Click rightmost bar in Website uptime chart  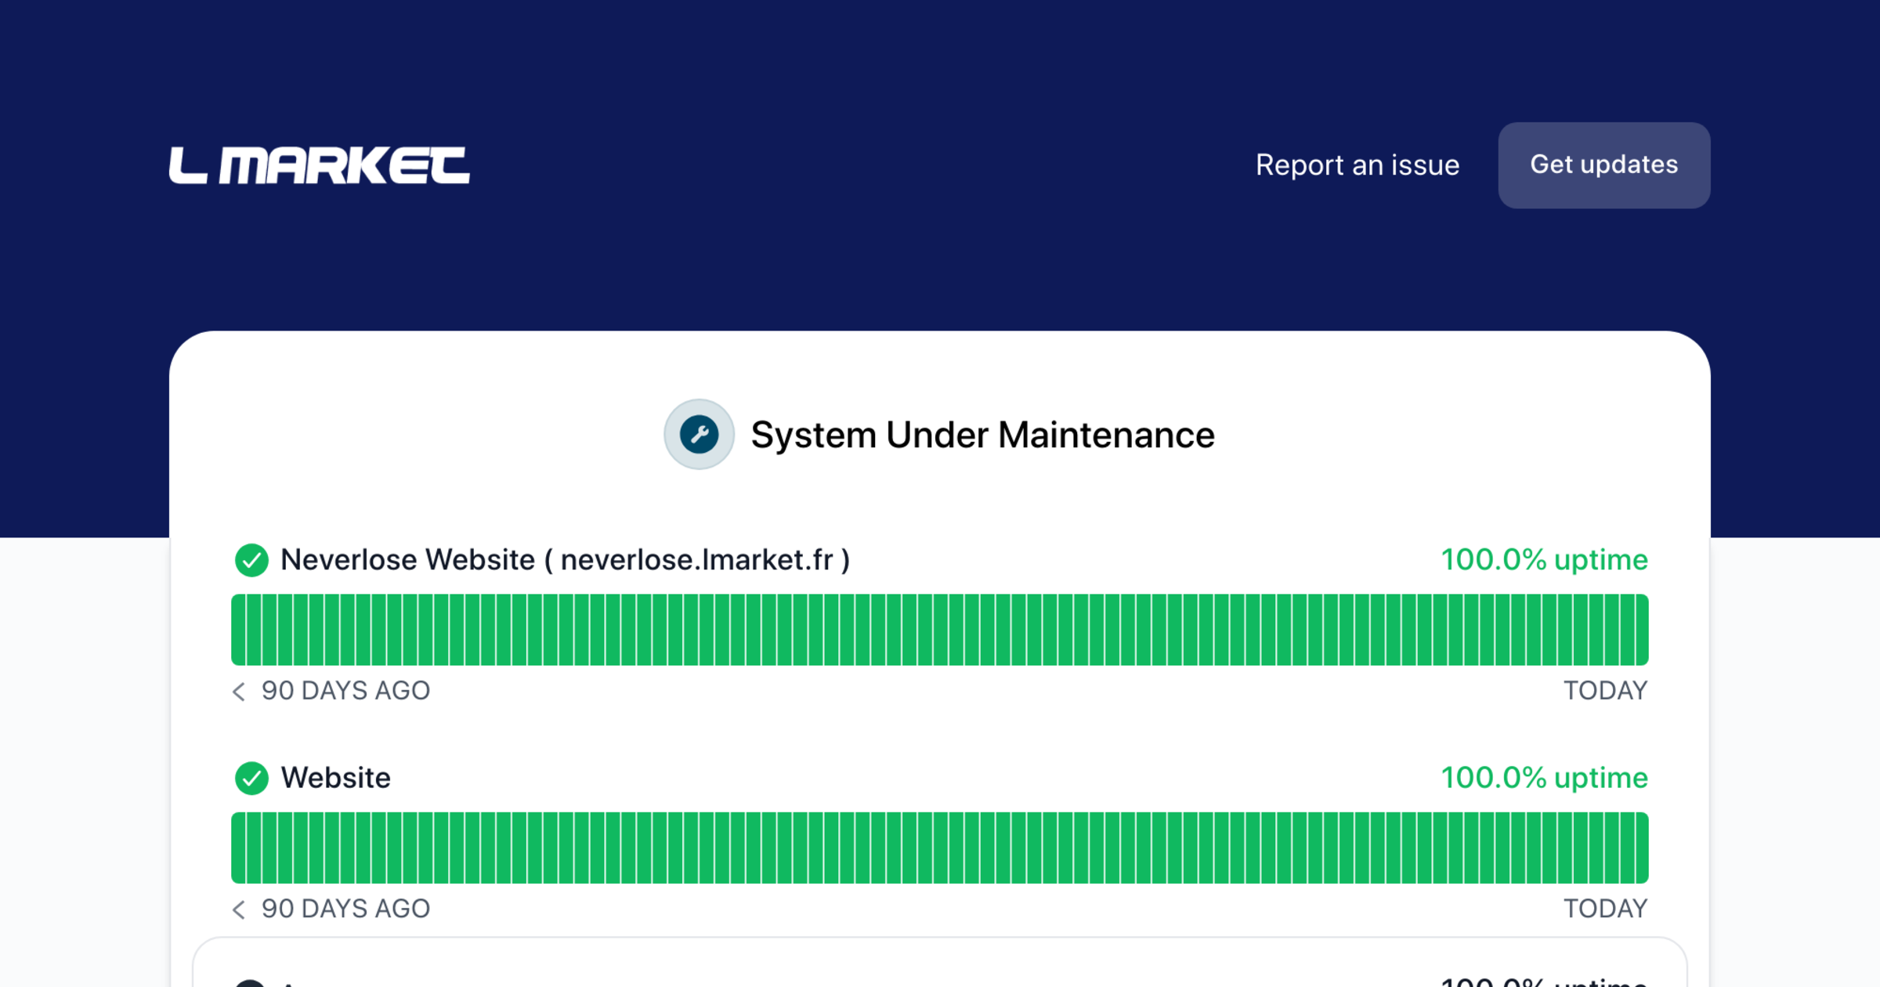pos(1641,848)
